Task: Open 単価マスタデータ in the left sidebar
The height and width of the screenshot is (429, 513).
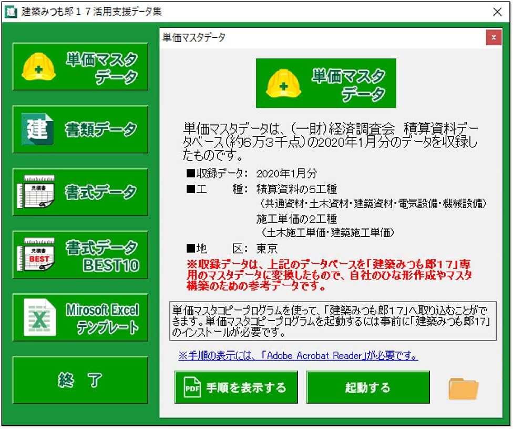Action: pos(80,66)
